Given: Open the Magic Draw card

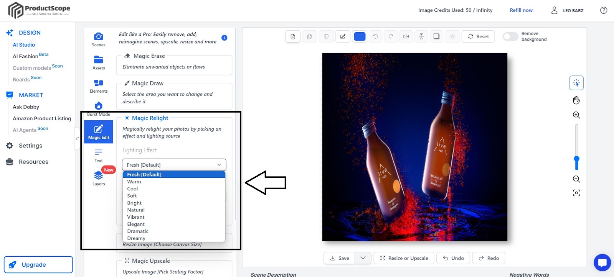Looking at the screenshot, I should (x=174, y=96).
